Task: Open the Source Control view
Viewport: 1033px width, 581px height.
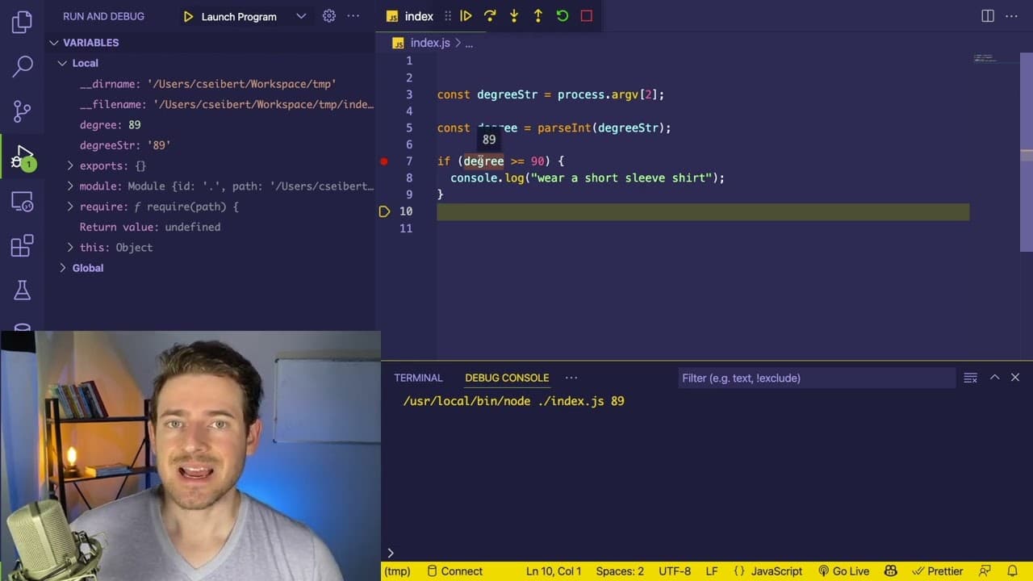Action: click(22, 111)
